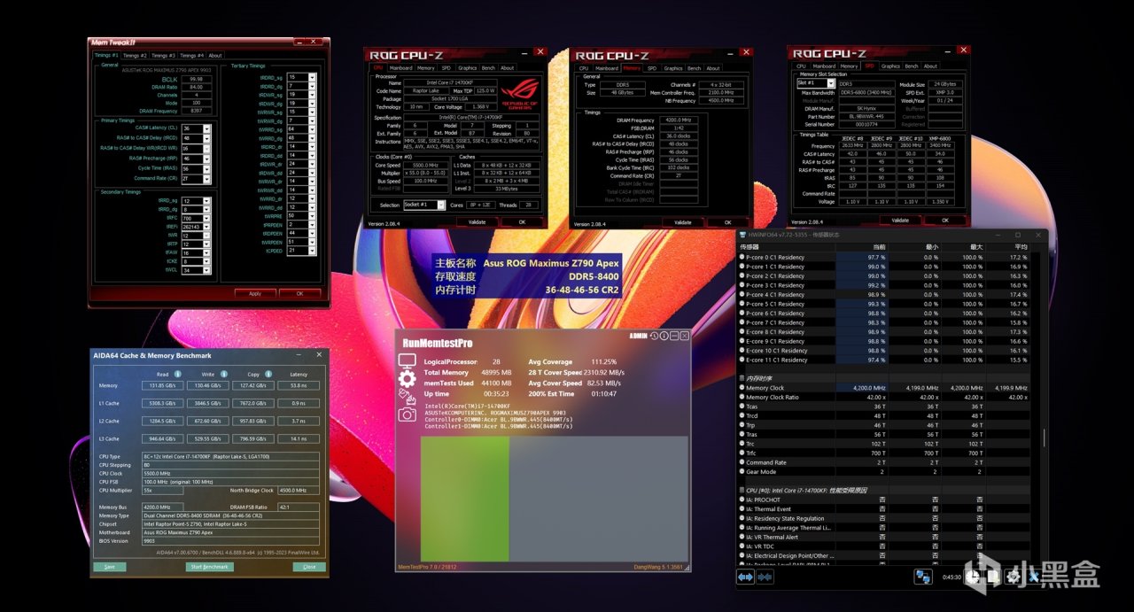Click the info icon next to Copy in AIDA64
Image resolution: width=1134 pixels, height=612 pixels.
pos(269,374)
